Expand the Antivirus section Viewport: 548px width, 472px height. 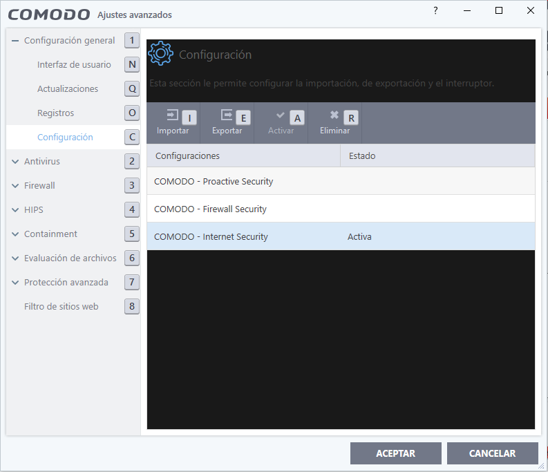point(15,162)
